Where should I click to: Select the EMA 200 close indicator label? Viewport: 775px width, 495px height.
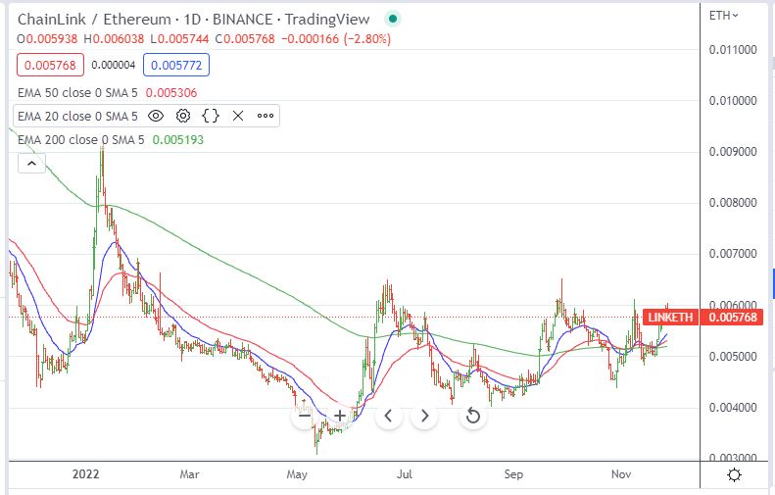[81, 140]
